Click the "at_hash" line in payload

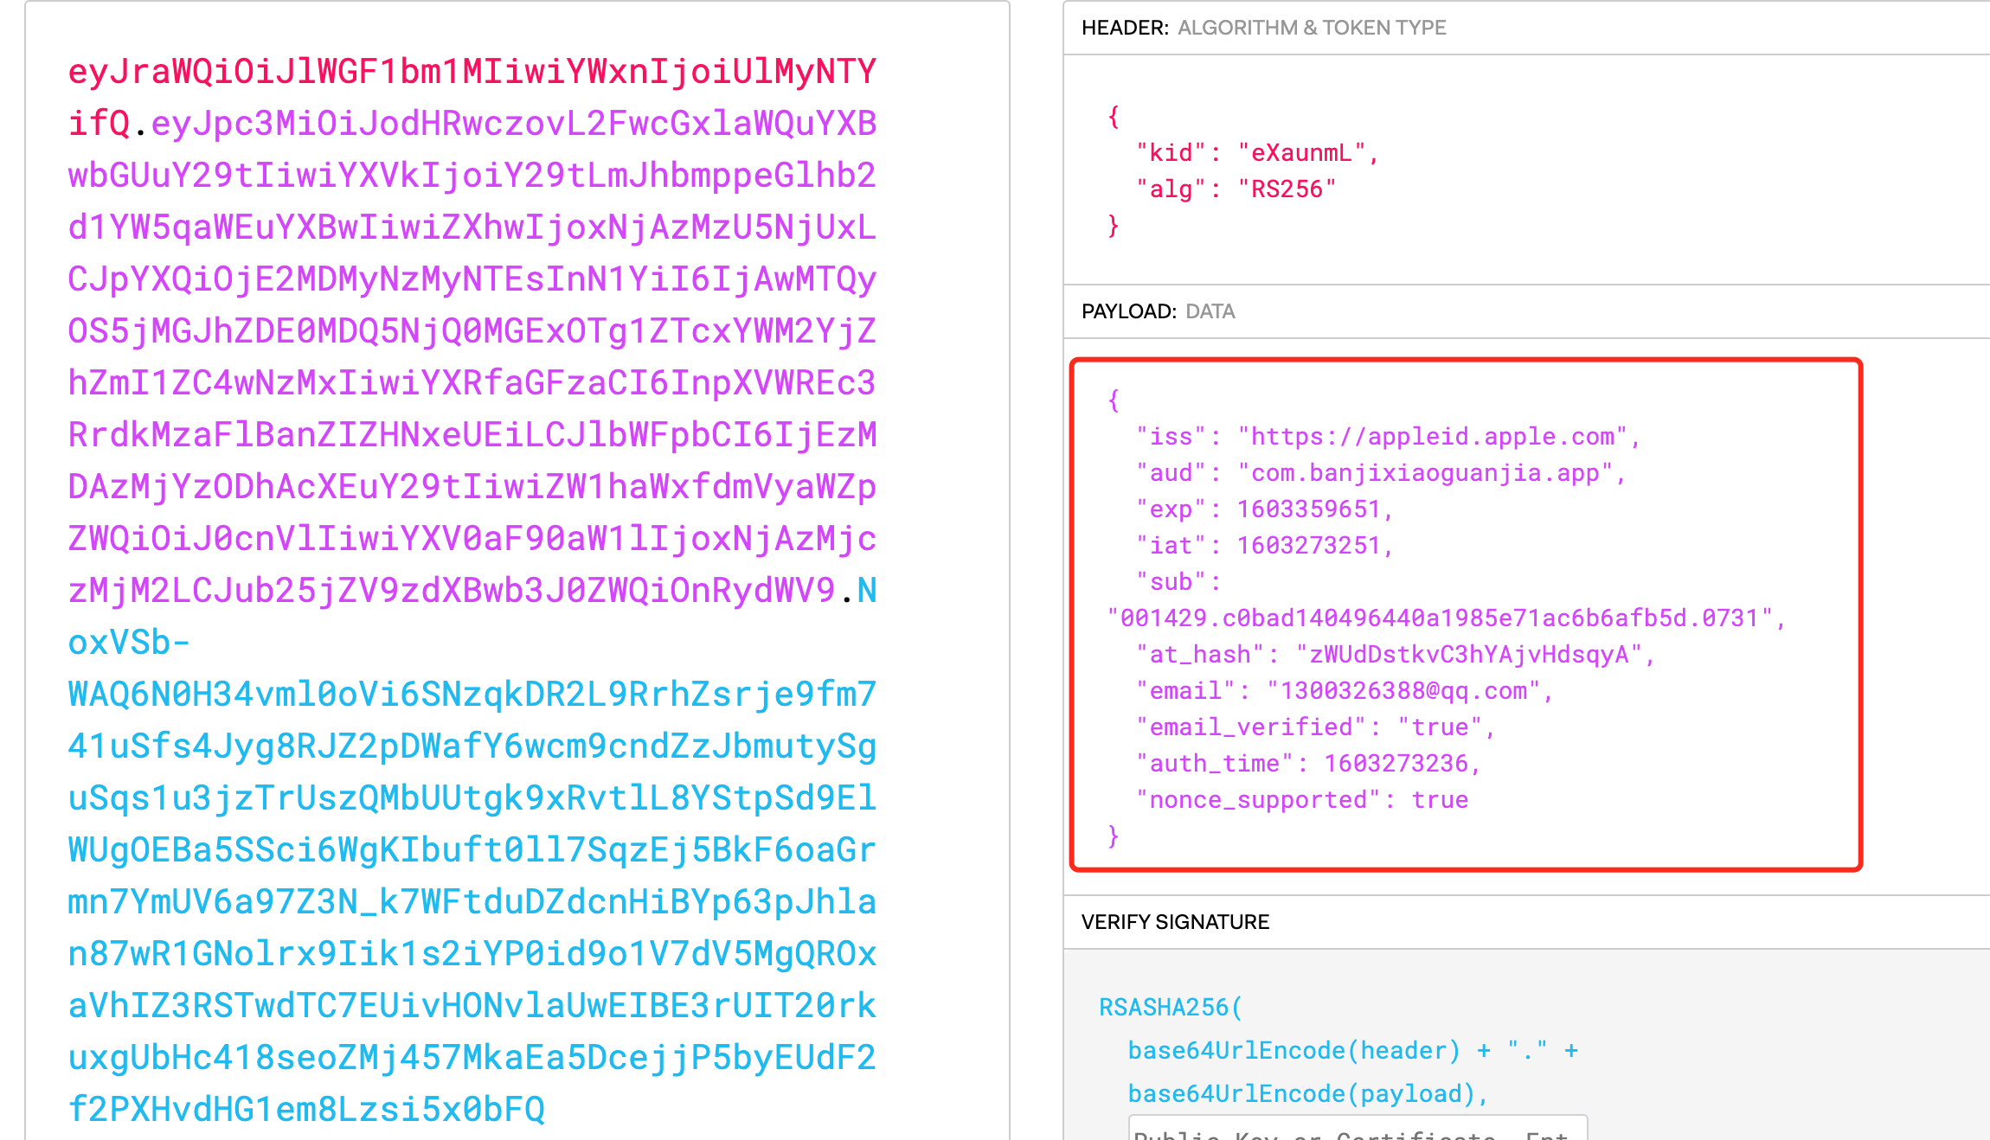pos(1394,655)
